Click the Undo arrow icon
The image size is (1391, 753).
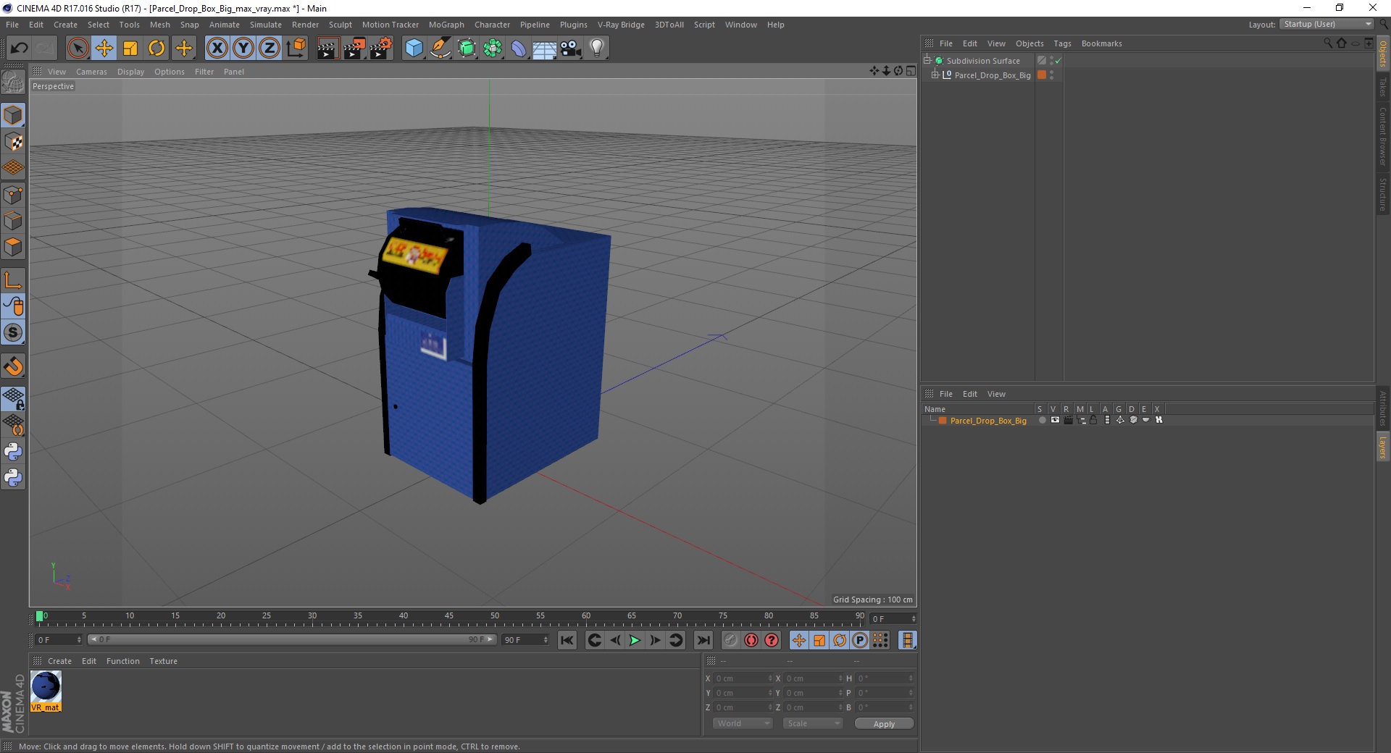click(x=19, y=48)
